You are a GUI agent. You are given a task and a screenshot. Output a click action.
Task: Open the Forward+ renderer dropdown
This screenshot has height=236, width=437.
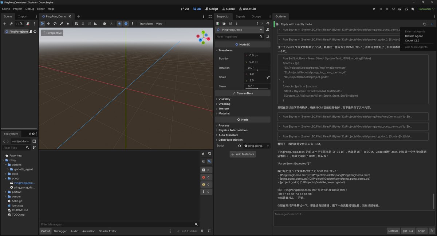(x=426, y=9)
